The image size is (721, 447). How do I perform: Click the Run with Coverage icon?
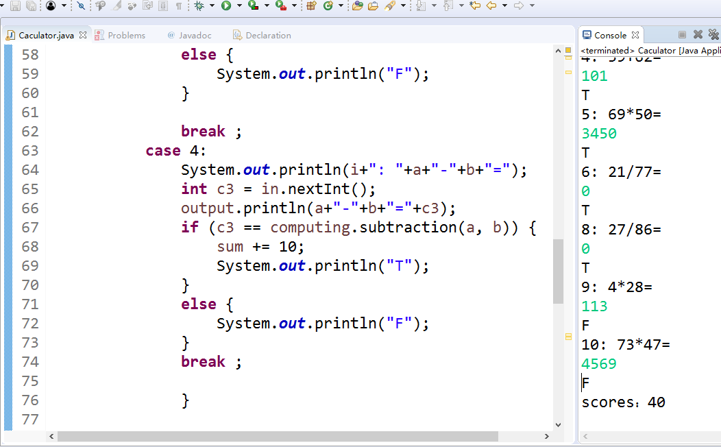253,5
